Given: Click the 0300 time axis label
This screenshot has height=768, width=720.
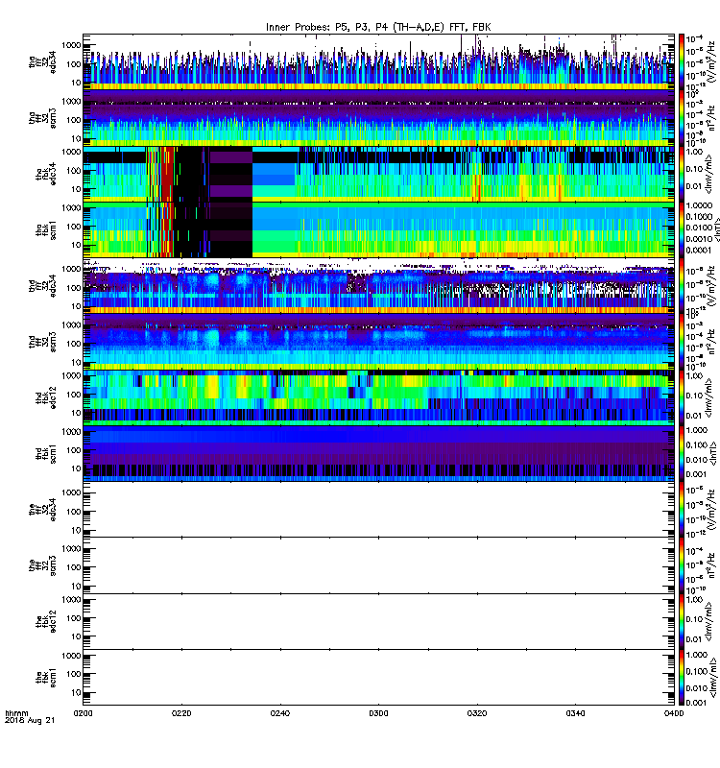Looking at the screenshot, I should [378, 713].
